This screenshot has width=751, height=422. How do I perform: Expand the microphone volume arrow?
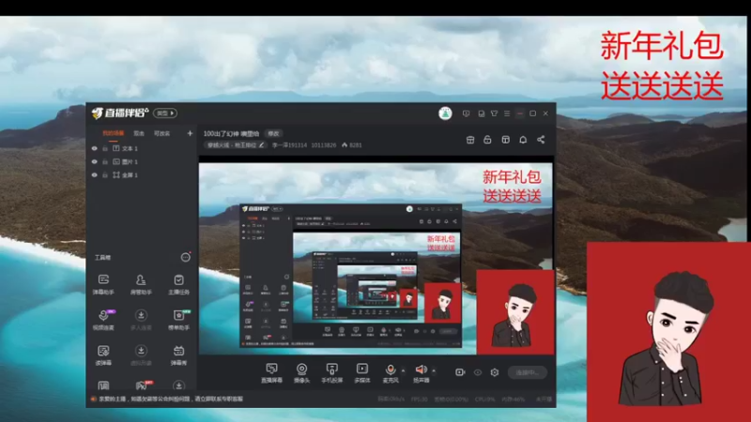click(403, 370)
